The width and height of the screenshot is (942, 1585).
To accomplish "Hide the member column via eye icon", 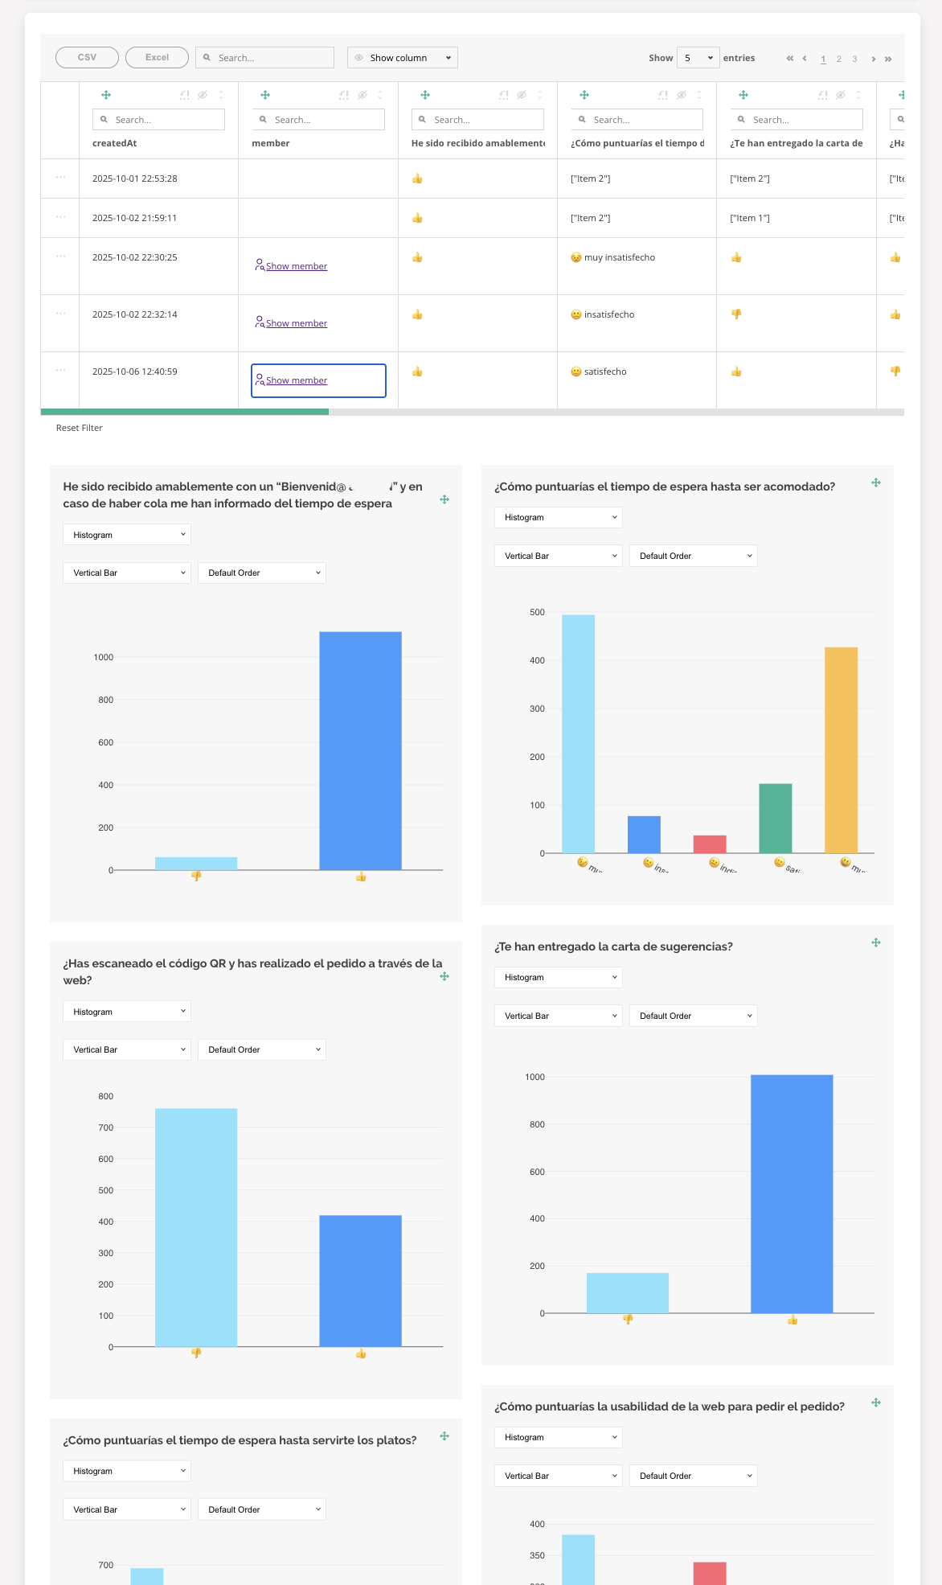I will pyautogui.click(x=362, y=95).
